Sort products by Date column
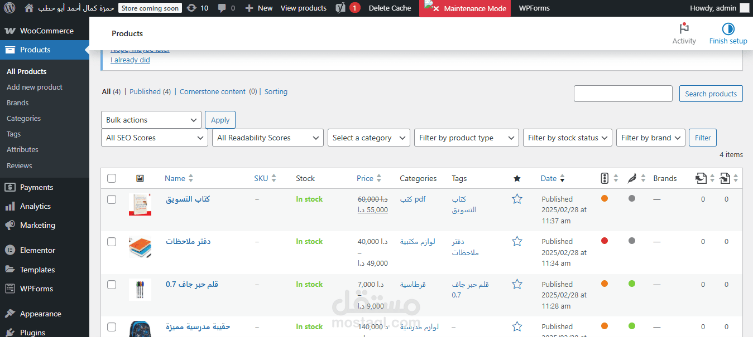Screen dimensions: 753x337 pyautogui.click(x=553, y=178)
